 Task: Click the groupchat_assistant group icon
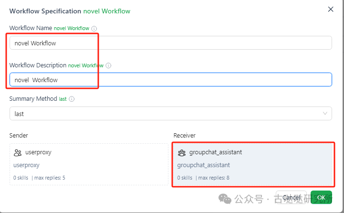tap(182, 153)
